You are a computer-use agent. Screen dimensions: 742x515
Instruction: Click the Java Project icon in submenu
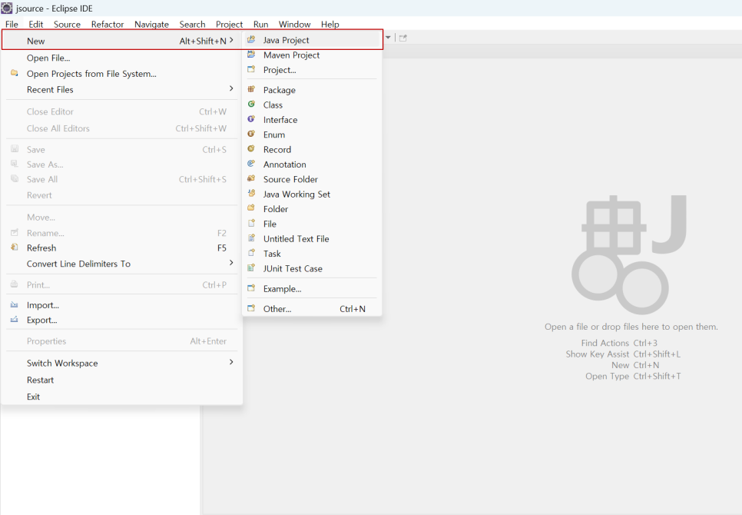click(x=251, y=40)
